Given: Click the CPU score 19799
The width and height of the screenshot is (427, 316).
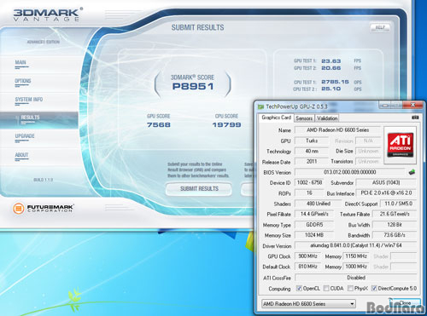Looking at the screenshot, I should click(226, 125).
